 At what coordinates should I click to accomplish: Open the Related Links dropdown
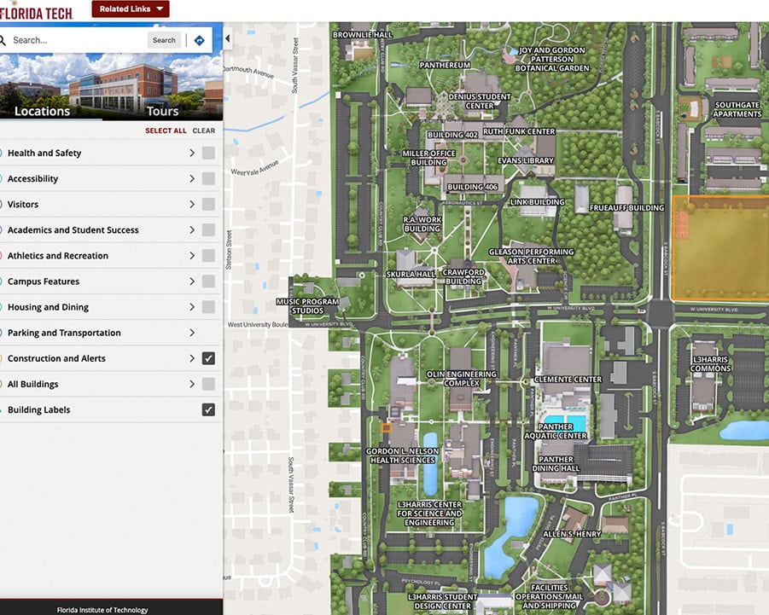[x=131, y=9]
